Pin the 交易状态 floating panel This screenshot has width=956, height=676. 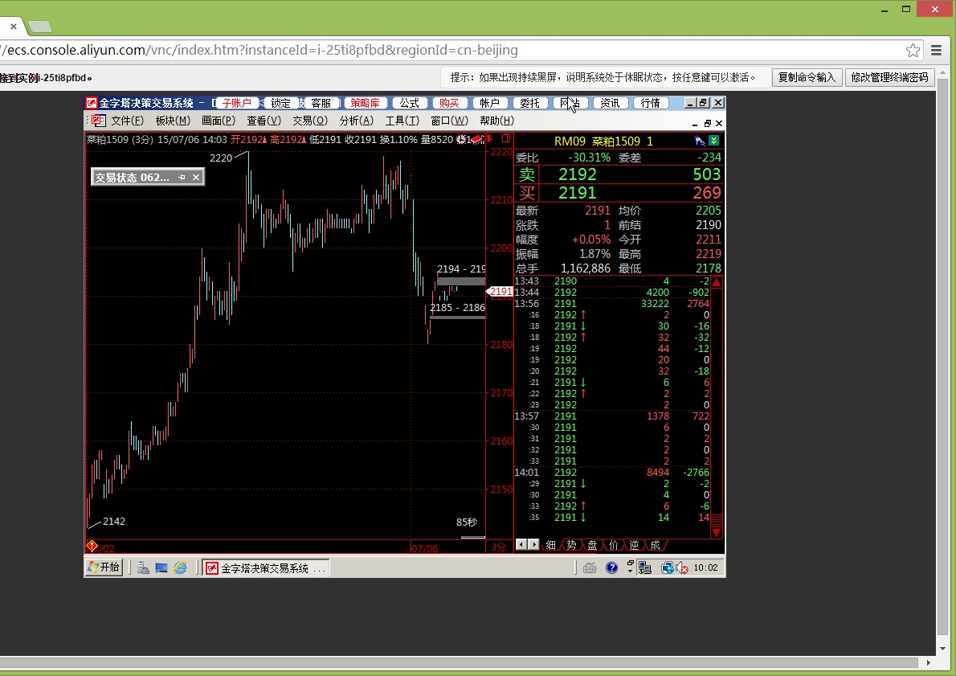182,178
